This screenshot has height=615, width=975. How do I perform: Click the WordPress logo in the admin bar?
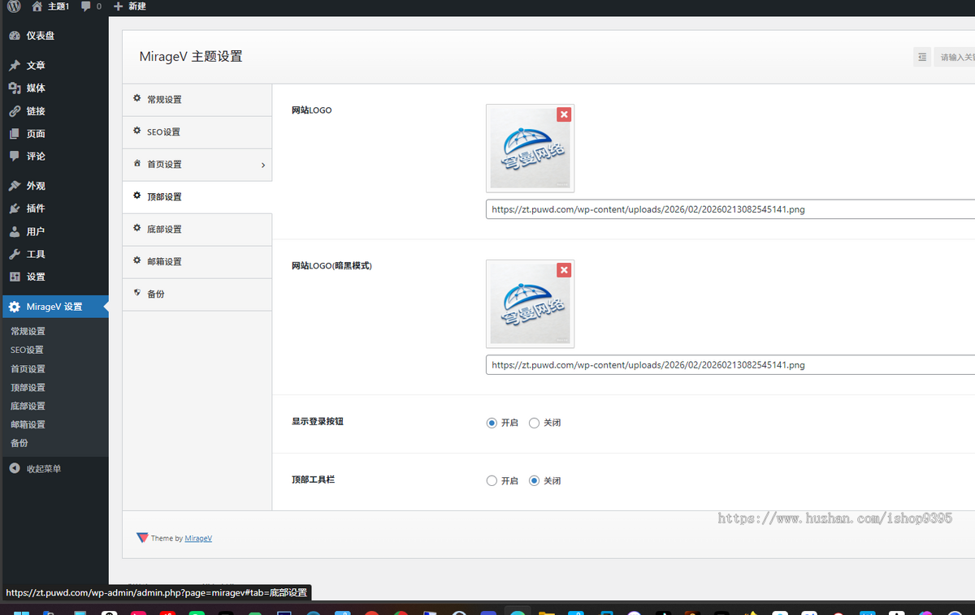(14, 6)
